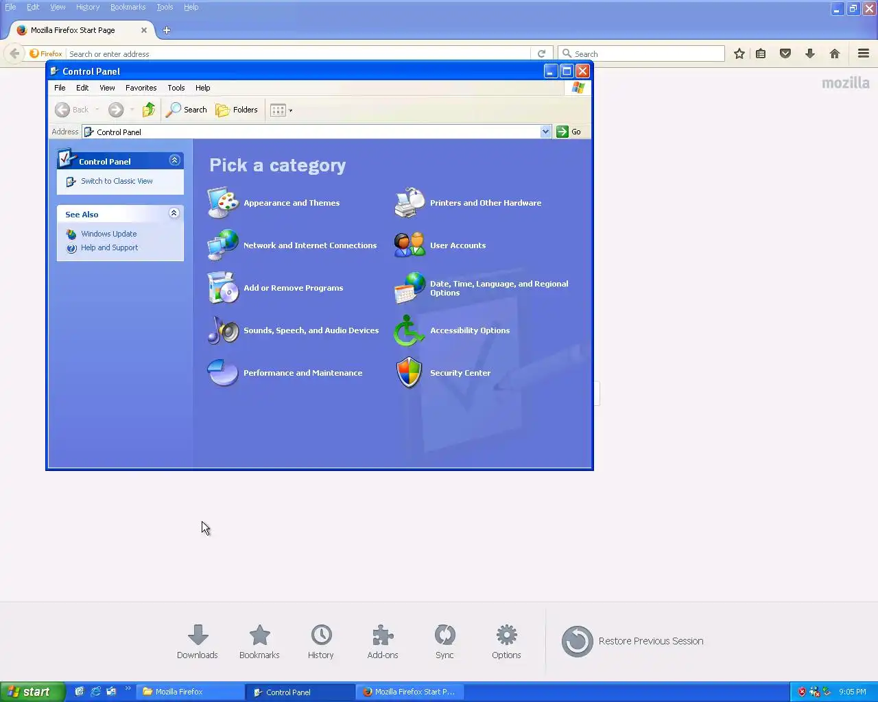Image resolution: width=878 pixels, height=702 pixels.
Task: Switch to Mozilla Firefox Start Page taskbar button
Action: 410,692
